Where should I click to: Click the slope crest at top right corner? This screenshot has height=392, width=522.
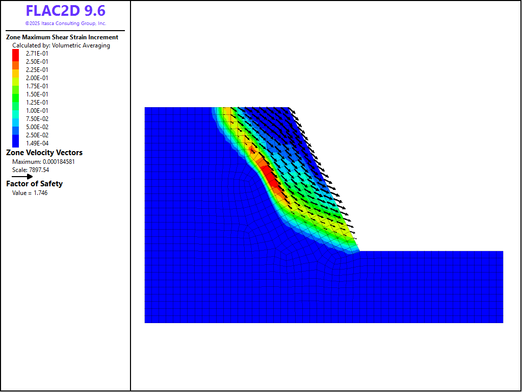tap(289, 108)
